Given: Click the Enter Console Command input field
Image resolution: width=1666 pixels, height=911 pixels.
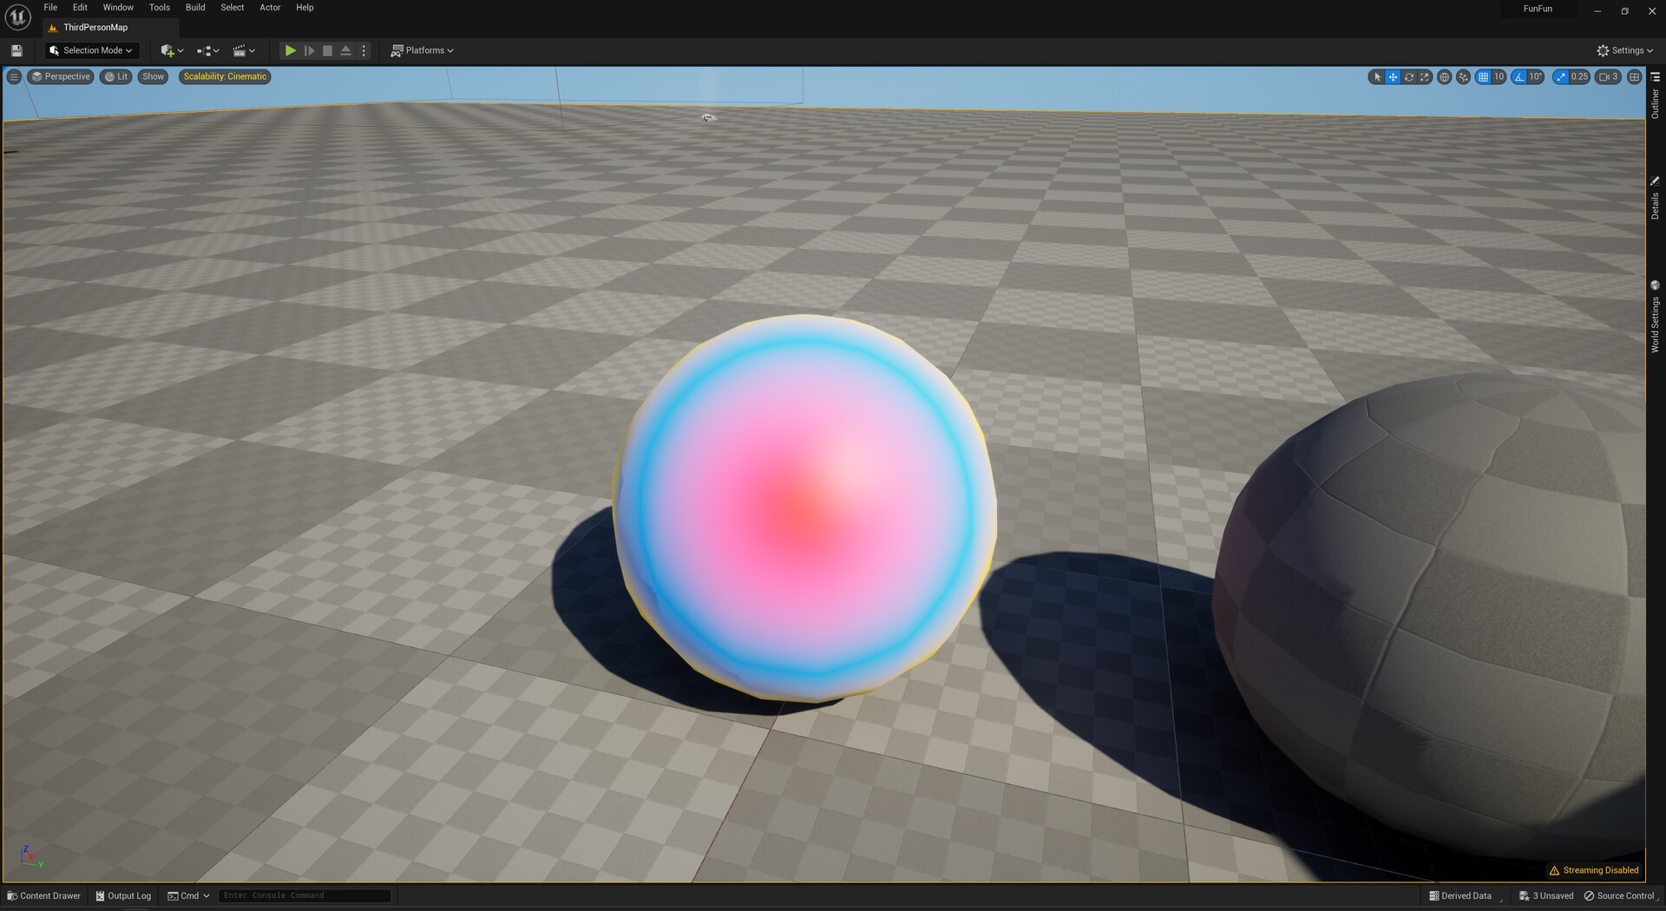Looking at the screenshot, I should click(304, 895).
